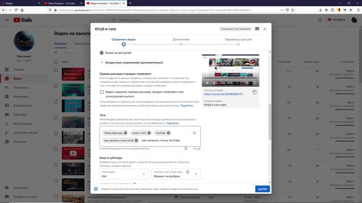This screenshot has height=203, width=362.
Task: Open the account avatar menu in Studio header
Action: (x=354, y=20)
